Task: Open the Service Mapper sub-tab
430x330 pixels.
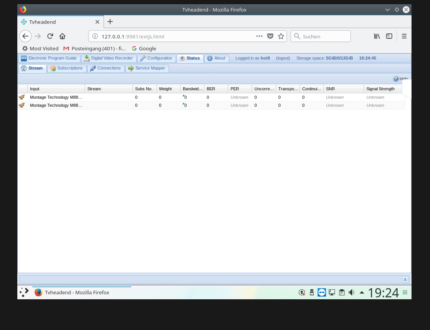Action: pyautogui.click(x=147, y=68)
